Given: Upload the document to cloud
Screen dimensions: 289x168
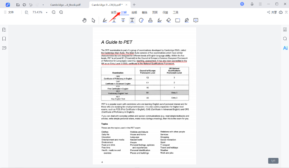Looking at the screenshot, I should pos(281,12).
